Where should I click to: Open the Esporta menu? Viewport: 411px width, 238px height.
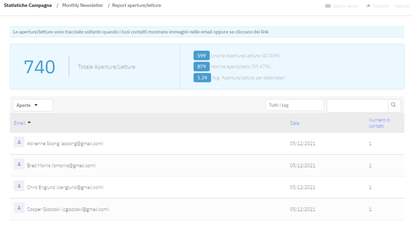[x=402, y=6]
